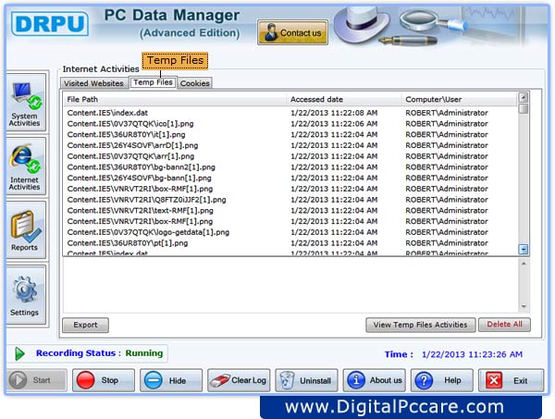Click the Uninstall recycle bin button
The height and width of the screenshot is (419, 555).
[306, 380]
